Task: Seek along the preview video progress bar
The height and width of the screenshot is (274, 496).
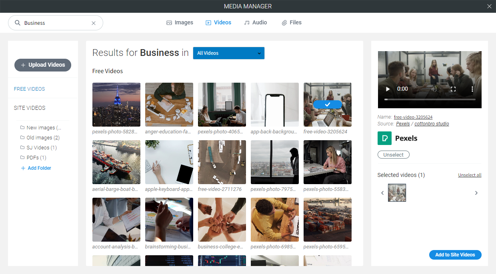Action: (430, 99)
